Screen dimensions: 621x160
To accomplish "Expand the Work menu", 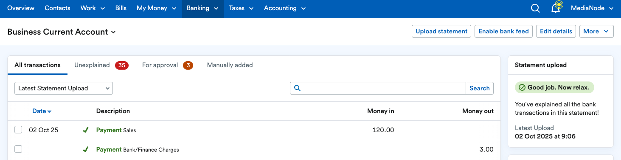I will [x=93, y=8].
